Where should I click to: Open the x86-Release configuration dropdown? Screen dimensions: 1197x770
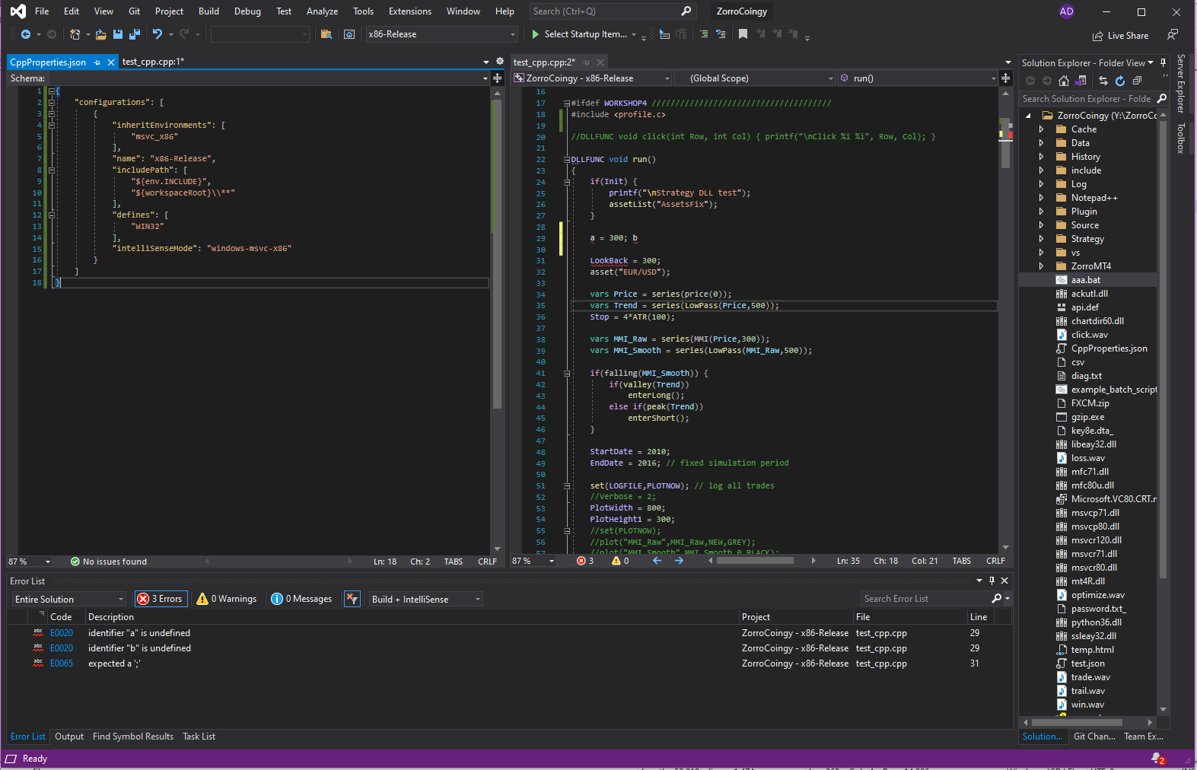441,34
